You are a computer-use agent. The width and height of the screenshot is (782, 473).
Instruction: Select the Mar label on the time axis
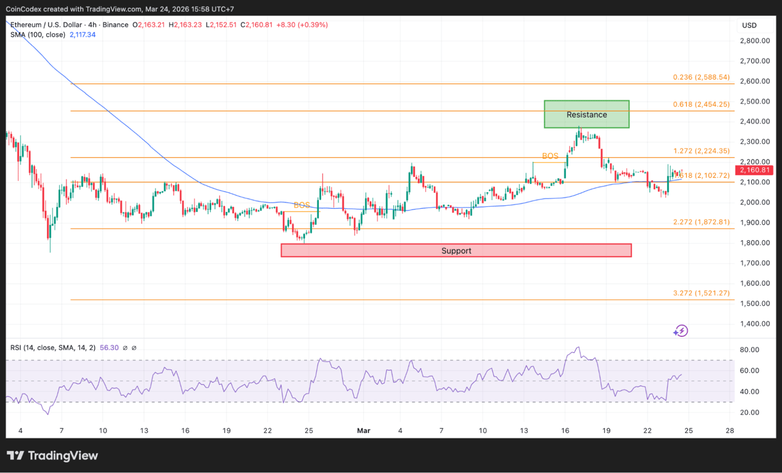click(x=363, y=431)
